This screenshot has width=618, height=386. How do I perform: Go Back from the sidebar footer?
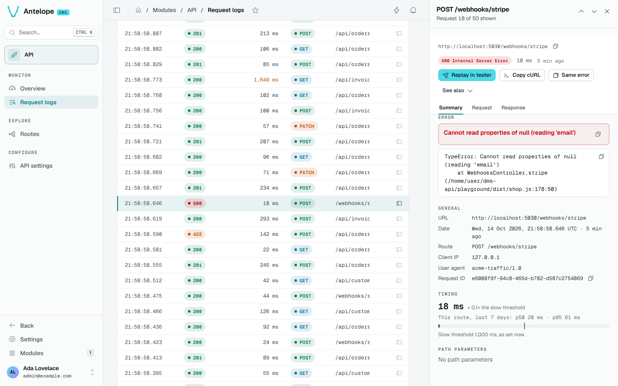point(51,326)
